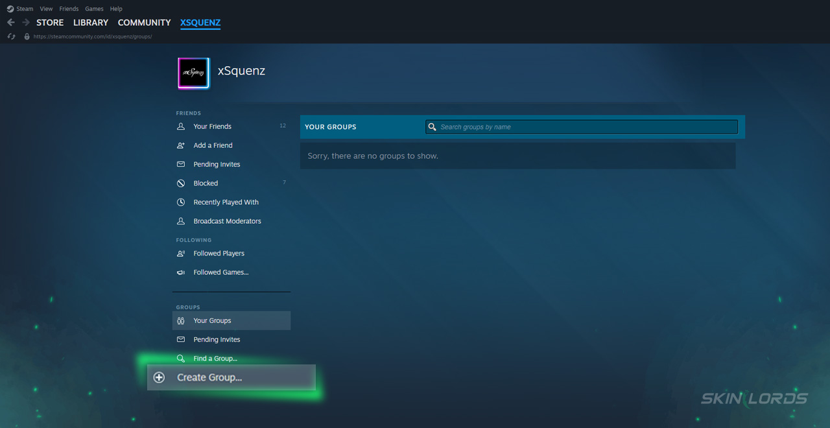Open the xSquenz profile avatar
The height and width of the screenshot is (428, 830).
click(x=194, y=73)
